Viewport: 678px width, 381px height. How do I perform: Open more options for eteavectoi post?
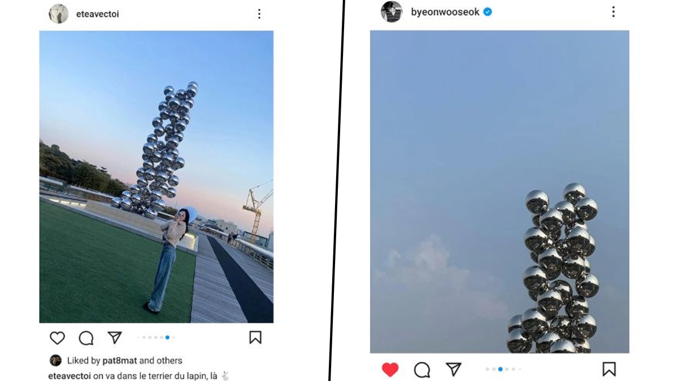coord(259,14)
